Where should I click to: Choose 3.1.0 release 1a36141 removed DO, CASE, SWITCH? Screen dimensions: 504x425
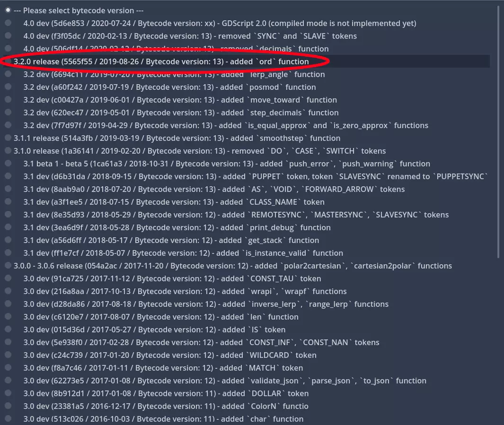click(247, 151)
